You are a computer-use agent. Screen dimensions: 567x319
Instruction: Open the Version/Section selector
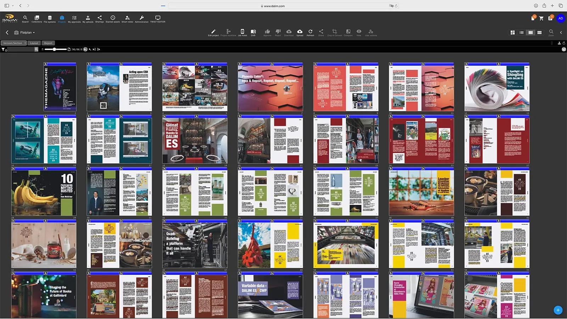tap(14, 43)
